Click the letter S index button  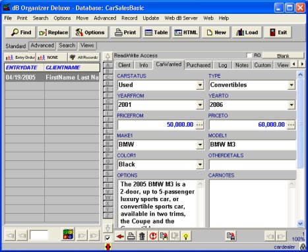tap(108, 173)
